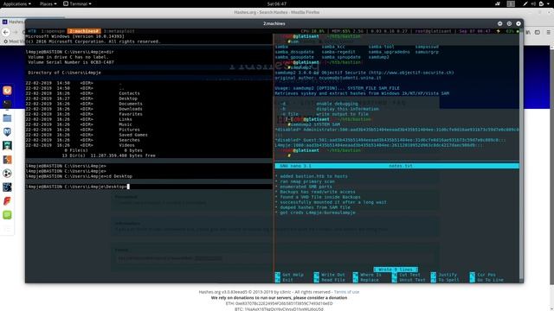554x311 pixels.
Task: Click the L4mpje\Desktop command prompt line
Action: [77, 187]
